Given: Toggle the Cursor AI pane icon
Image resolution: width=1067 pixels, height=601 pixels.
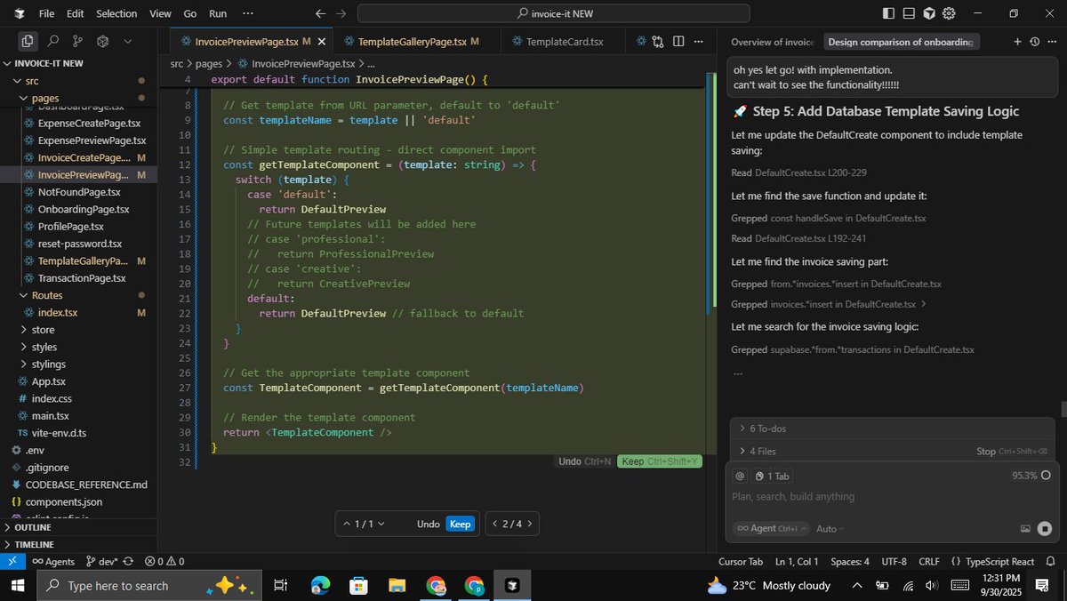Looking at the screenshot, I should tap(929, 13).
